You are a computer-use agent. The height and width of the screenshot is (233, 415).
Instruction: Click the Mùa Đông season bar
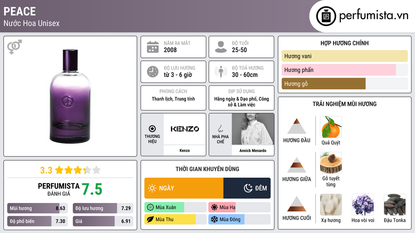tap(240, 219)
